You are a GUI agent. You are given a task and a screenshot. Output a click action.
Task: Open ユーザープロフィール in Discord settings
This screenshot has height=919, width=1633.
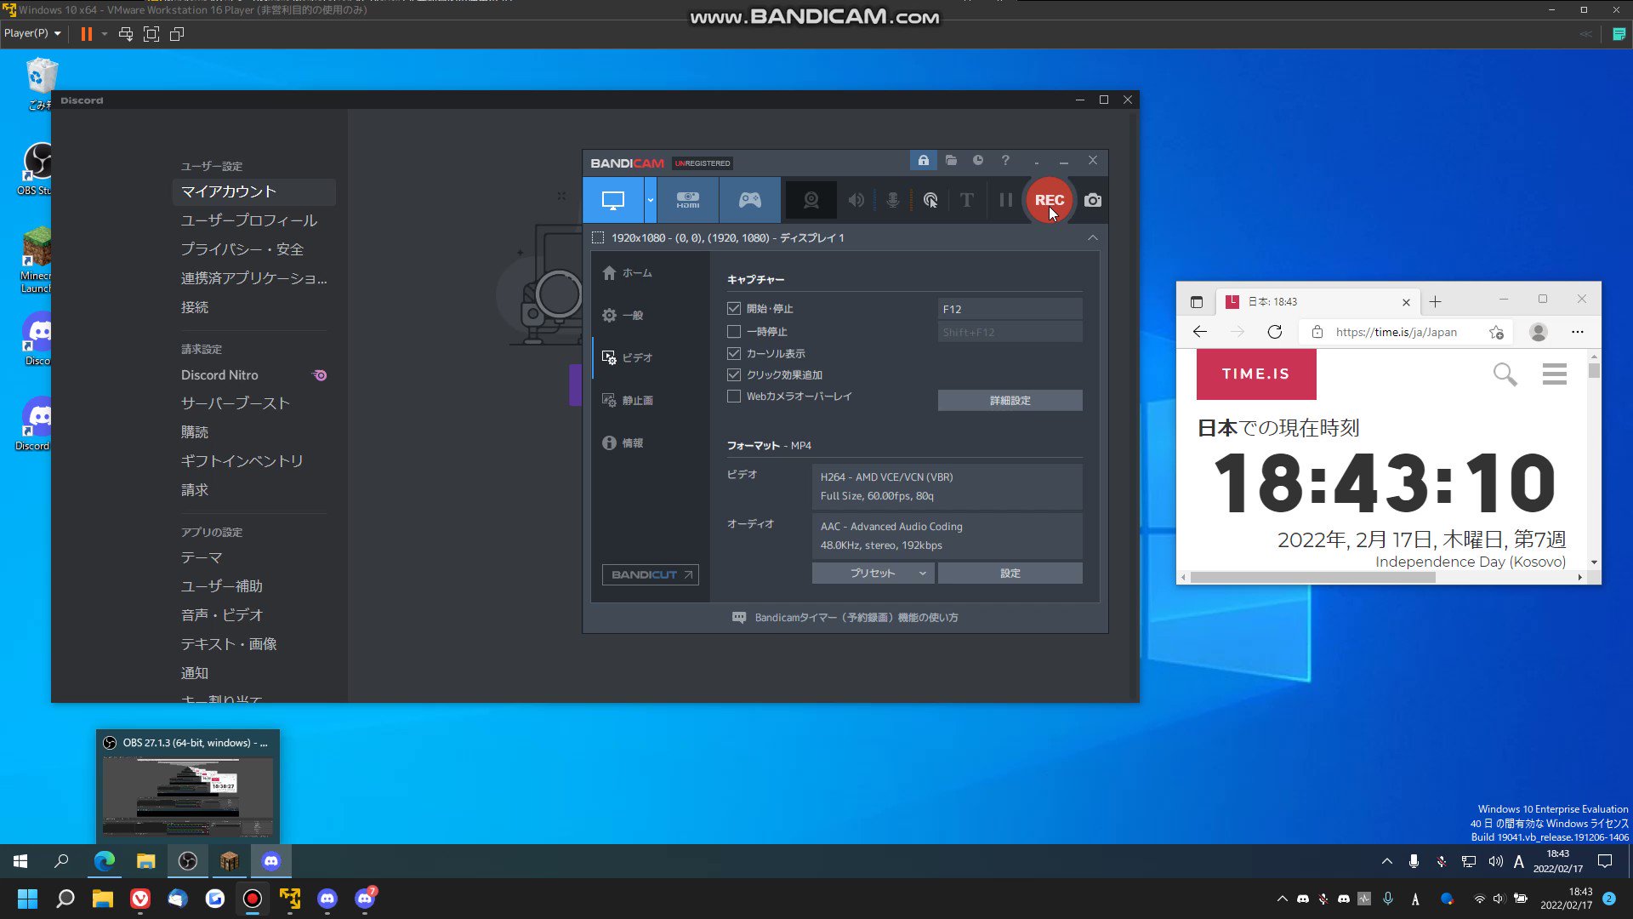pos(253,220)
